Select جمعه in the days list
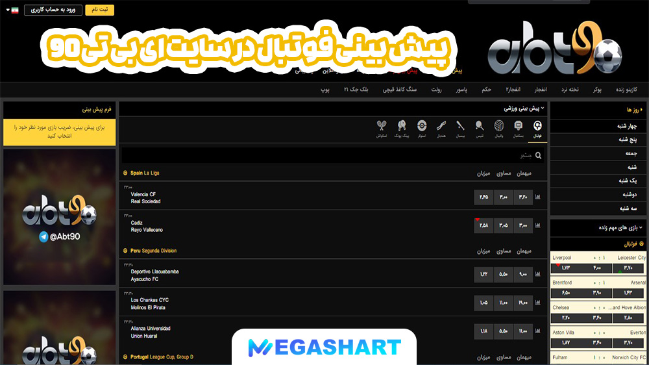Image resolution: width=649 pixels, height=365 pixels. tap(598, 153)
